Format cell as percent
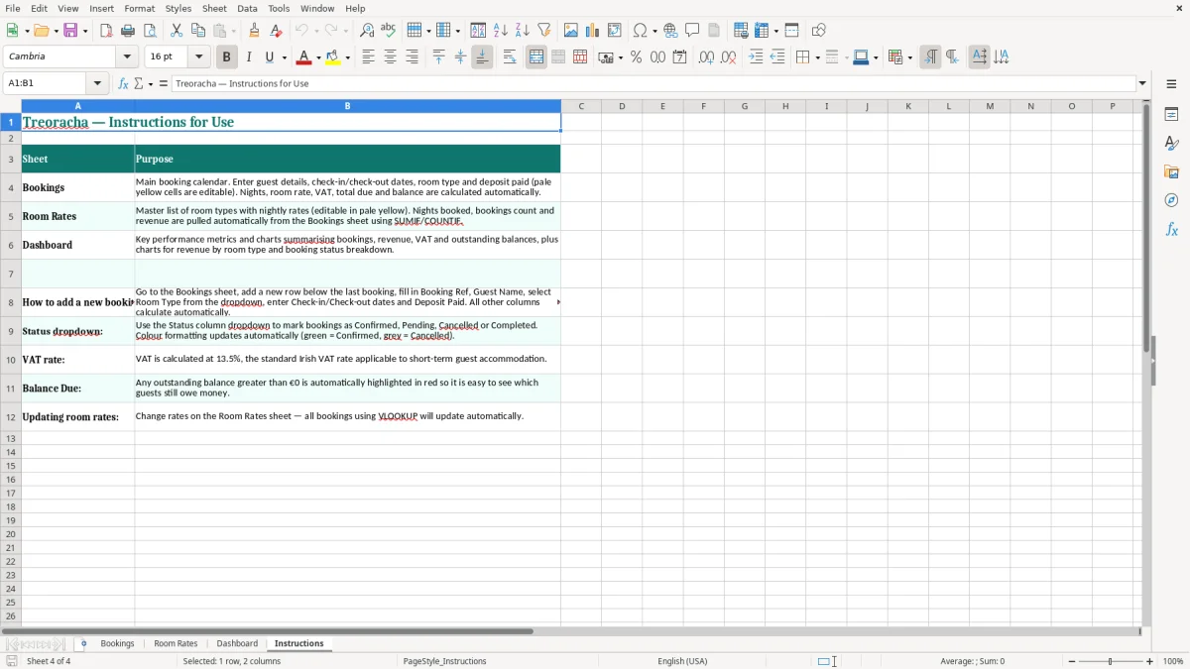The image size is (1190, 669). [637, 57]
